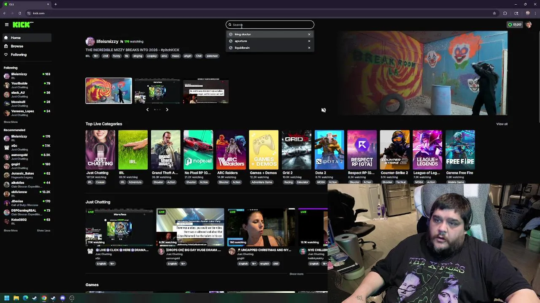Viewport: 540px width, 303px height.
Task: Open League of Legends category card
Action: click(427, 150)
